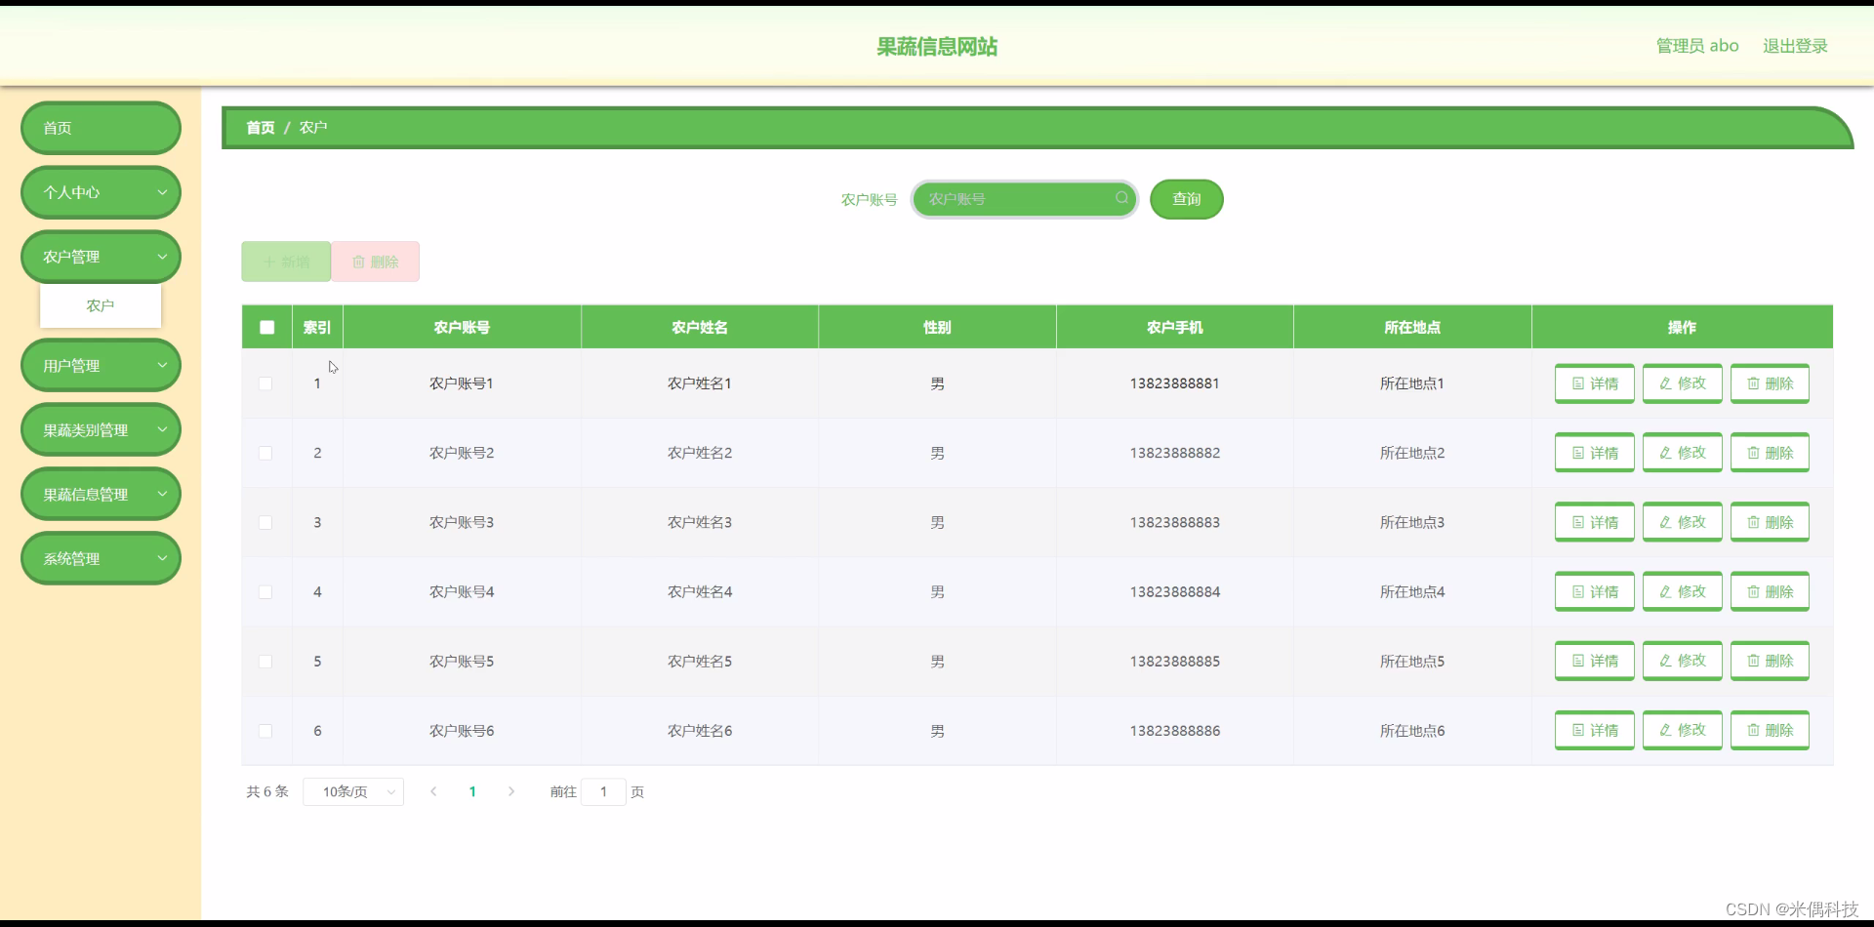Click the 退出登录 logout link
The width and height of the screenshot is (1874, 927).
click(1795, 45)
